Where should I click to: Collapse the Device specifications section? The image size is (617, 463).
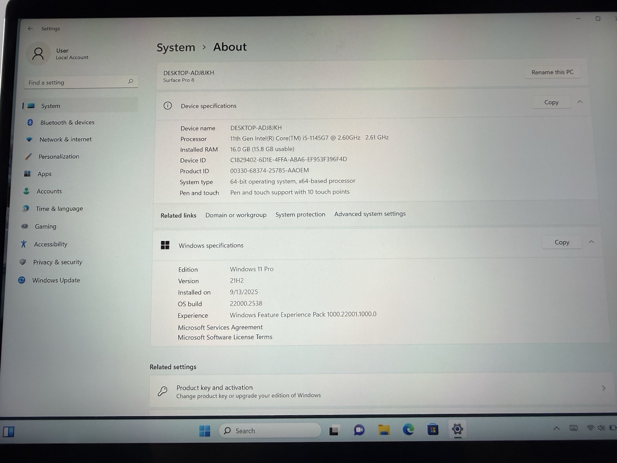point(580,102)
